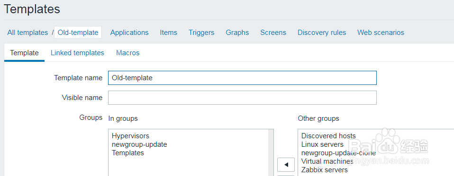Select Discovered hosts in Other groups

coord(328,136)
